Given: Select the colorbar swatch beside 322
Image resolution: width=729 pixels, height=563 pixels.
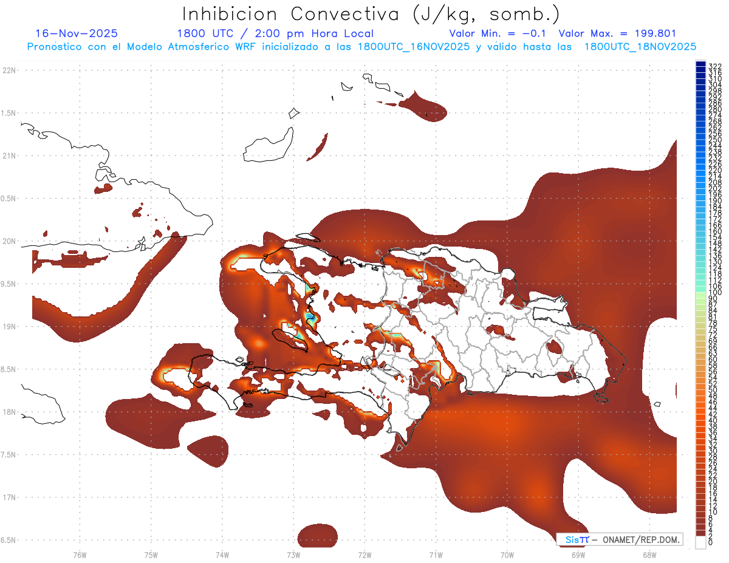Looking at the screenshot, I should click(700, 64).
